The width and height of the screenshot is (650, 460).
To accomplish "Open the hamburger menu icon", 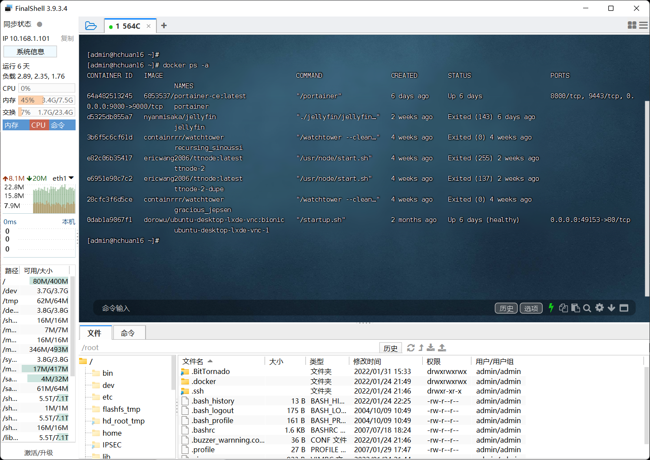I will [x=643, y=25].
